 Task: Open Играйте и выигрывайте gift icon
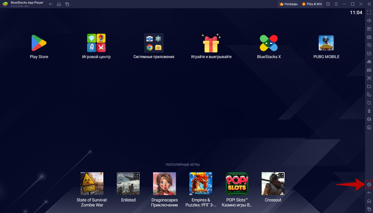pos(211,43)
